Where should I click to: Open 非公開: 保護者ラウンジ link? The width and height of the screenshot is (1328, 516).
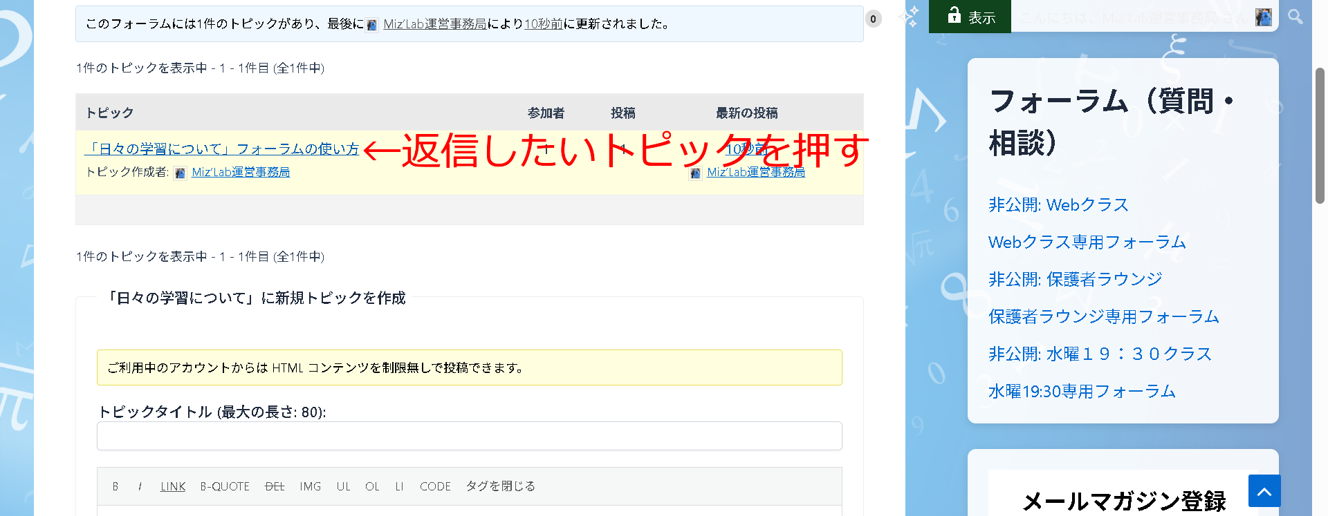(x=1076, y=279)
